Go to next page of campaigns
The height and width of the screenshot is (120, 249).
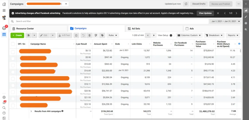pyautogui.click(x=154, y=35)
